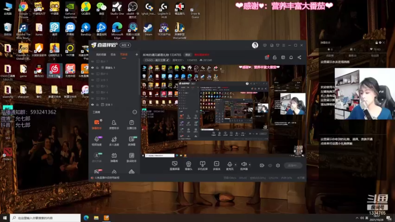The image size is (395, 222).
Task: Open File Explorer from the taskbar
Action: [x=96, y=218]
